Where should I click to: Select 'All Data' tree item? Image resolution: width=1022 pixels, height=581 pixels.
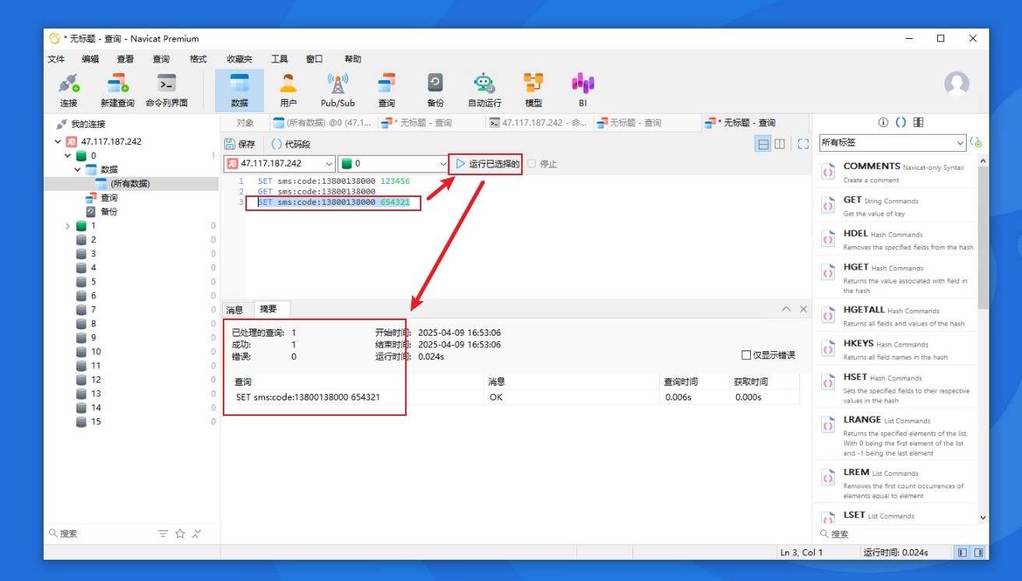(130, 184)
